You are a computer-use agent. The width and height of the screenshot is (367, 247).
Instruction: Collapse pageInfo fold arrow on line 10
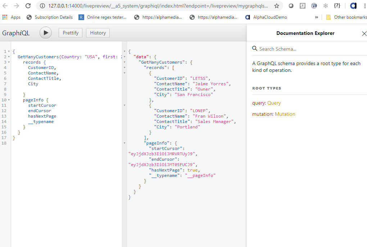tap(9, 100)
